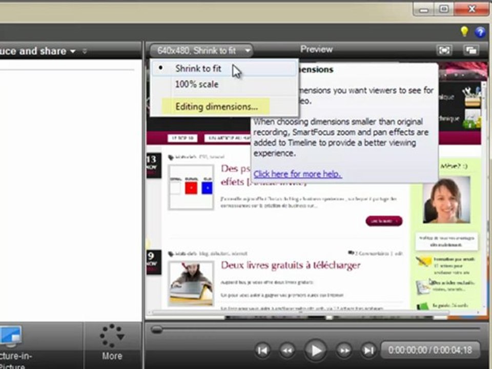The width and height of the screenshot is (492, 369).
Task: Click the Preview panel title
Action: (316, 49)
